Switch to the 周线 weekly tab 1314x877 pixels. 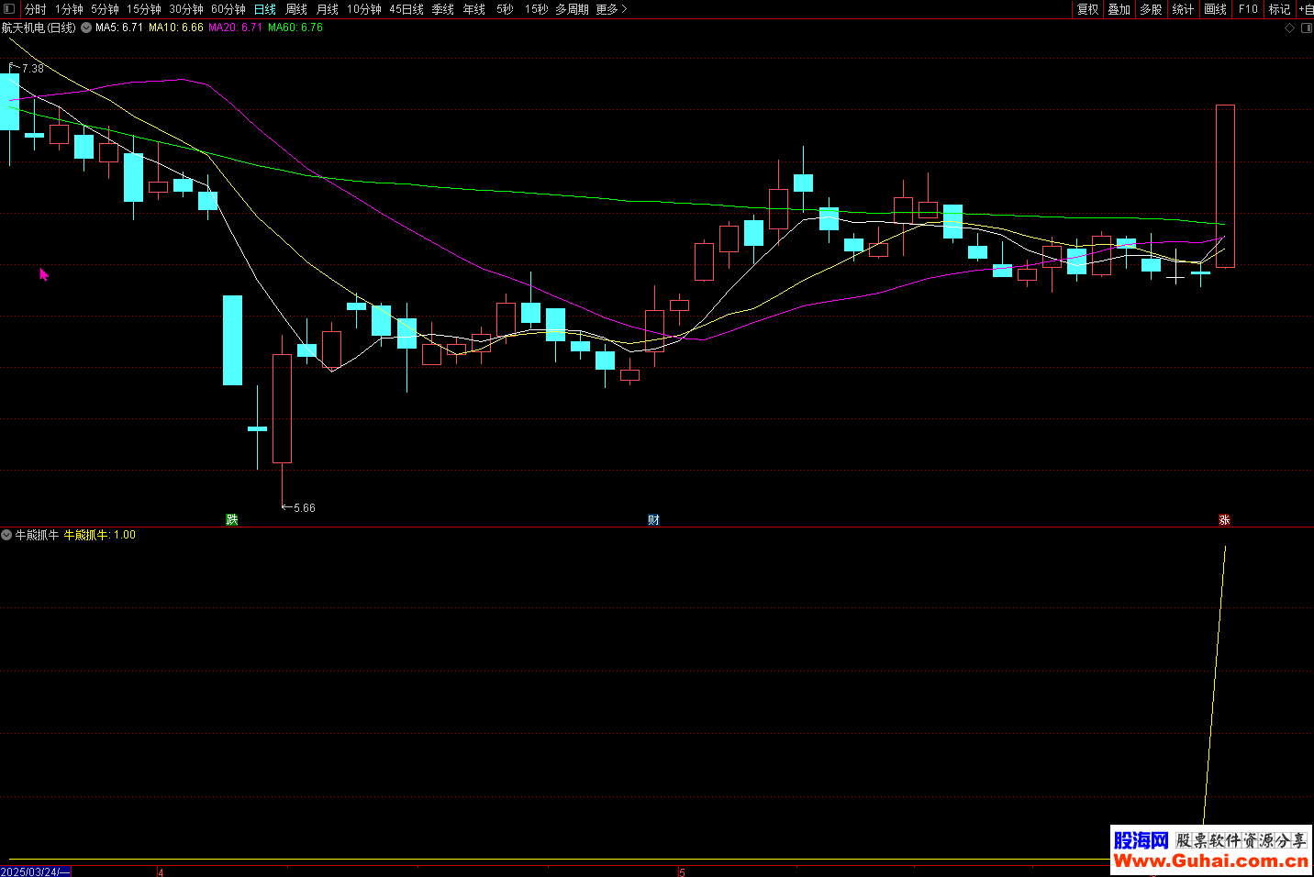[296, 9]
